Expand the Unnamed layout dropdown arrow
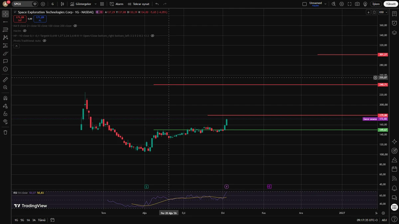 click(x=325, y=4)
